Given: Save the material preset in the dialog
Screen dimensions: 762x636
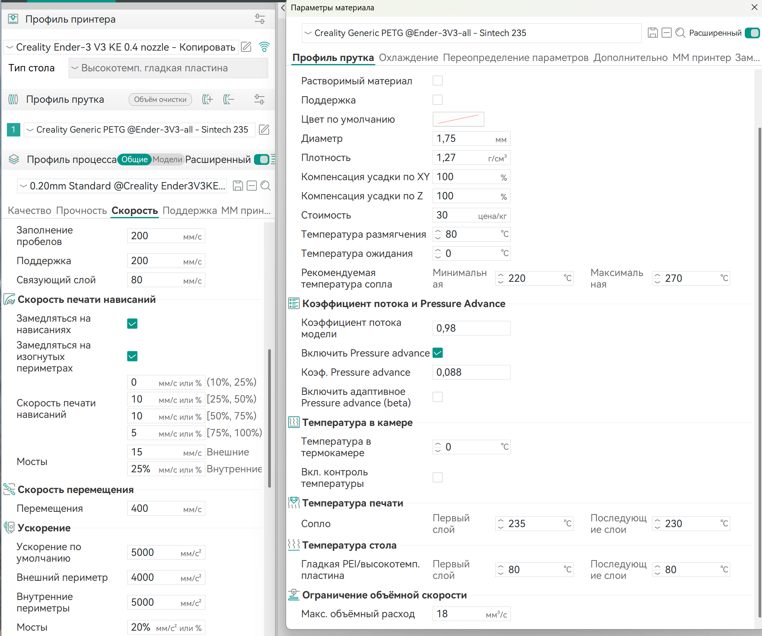Looking at the screenshot, I should [652, 33].
